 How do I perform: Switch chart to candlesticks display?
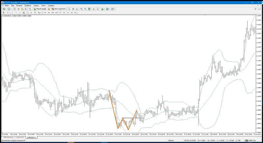pyautogui.click(x=73, y=9)
